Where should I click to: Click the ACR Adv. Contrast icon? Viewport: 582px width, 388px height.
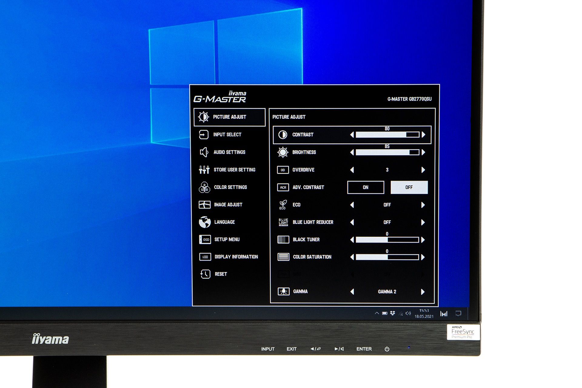[x=283, y=187]
